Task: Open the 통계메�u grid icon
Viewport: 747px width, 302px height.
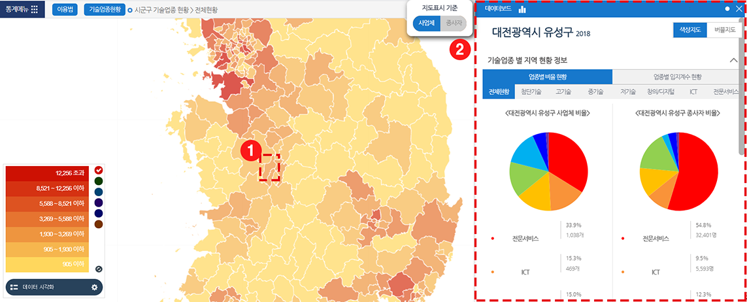Action: coord(34,9)
